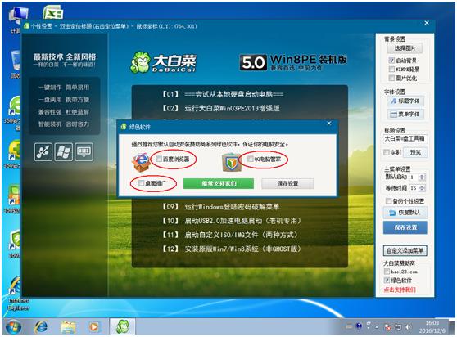457x337 pixels.
Task: Click the 一键制作 简单易用 text
Action: tap(64, 87)
